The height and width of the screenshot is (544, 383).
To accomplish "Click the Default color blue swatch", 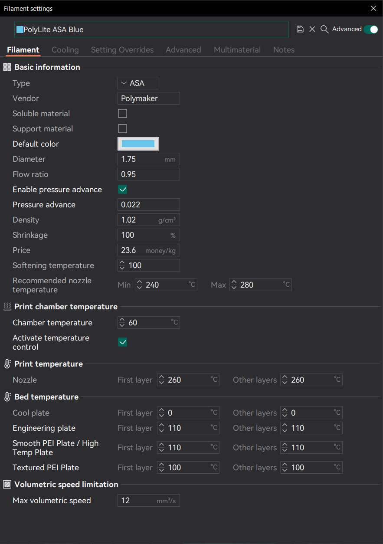I will [138, 144].
